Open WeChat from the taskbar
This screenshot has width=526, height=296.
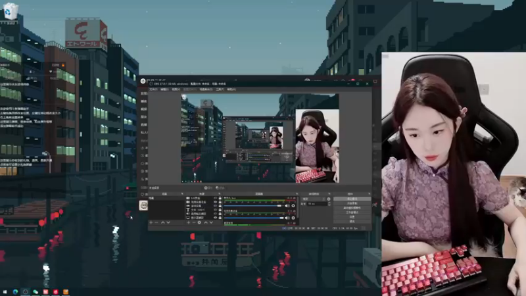(36, 292)
